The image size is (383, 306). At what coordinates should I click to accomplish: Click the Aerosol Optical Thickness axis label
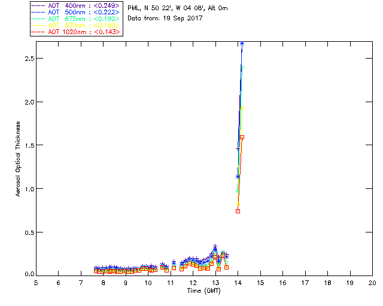tap(17, 159)
